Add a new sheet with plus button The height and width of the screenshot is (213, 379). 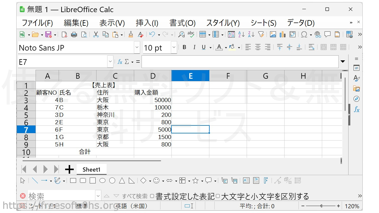[69, 170]
